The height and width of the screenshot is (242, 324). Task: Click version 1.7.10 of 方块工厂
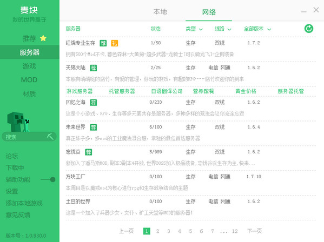(x=254, y=177)
